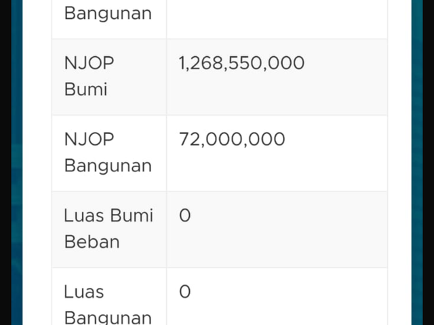The image size is (434, 325).
Task: Click the 0 value beside Luas Bumi Beban
Action: point(185,215)
